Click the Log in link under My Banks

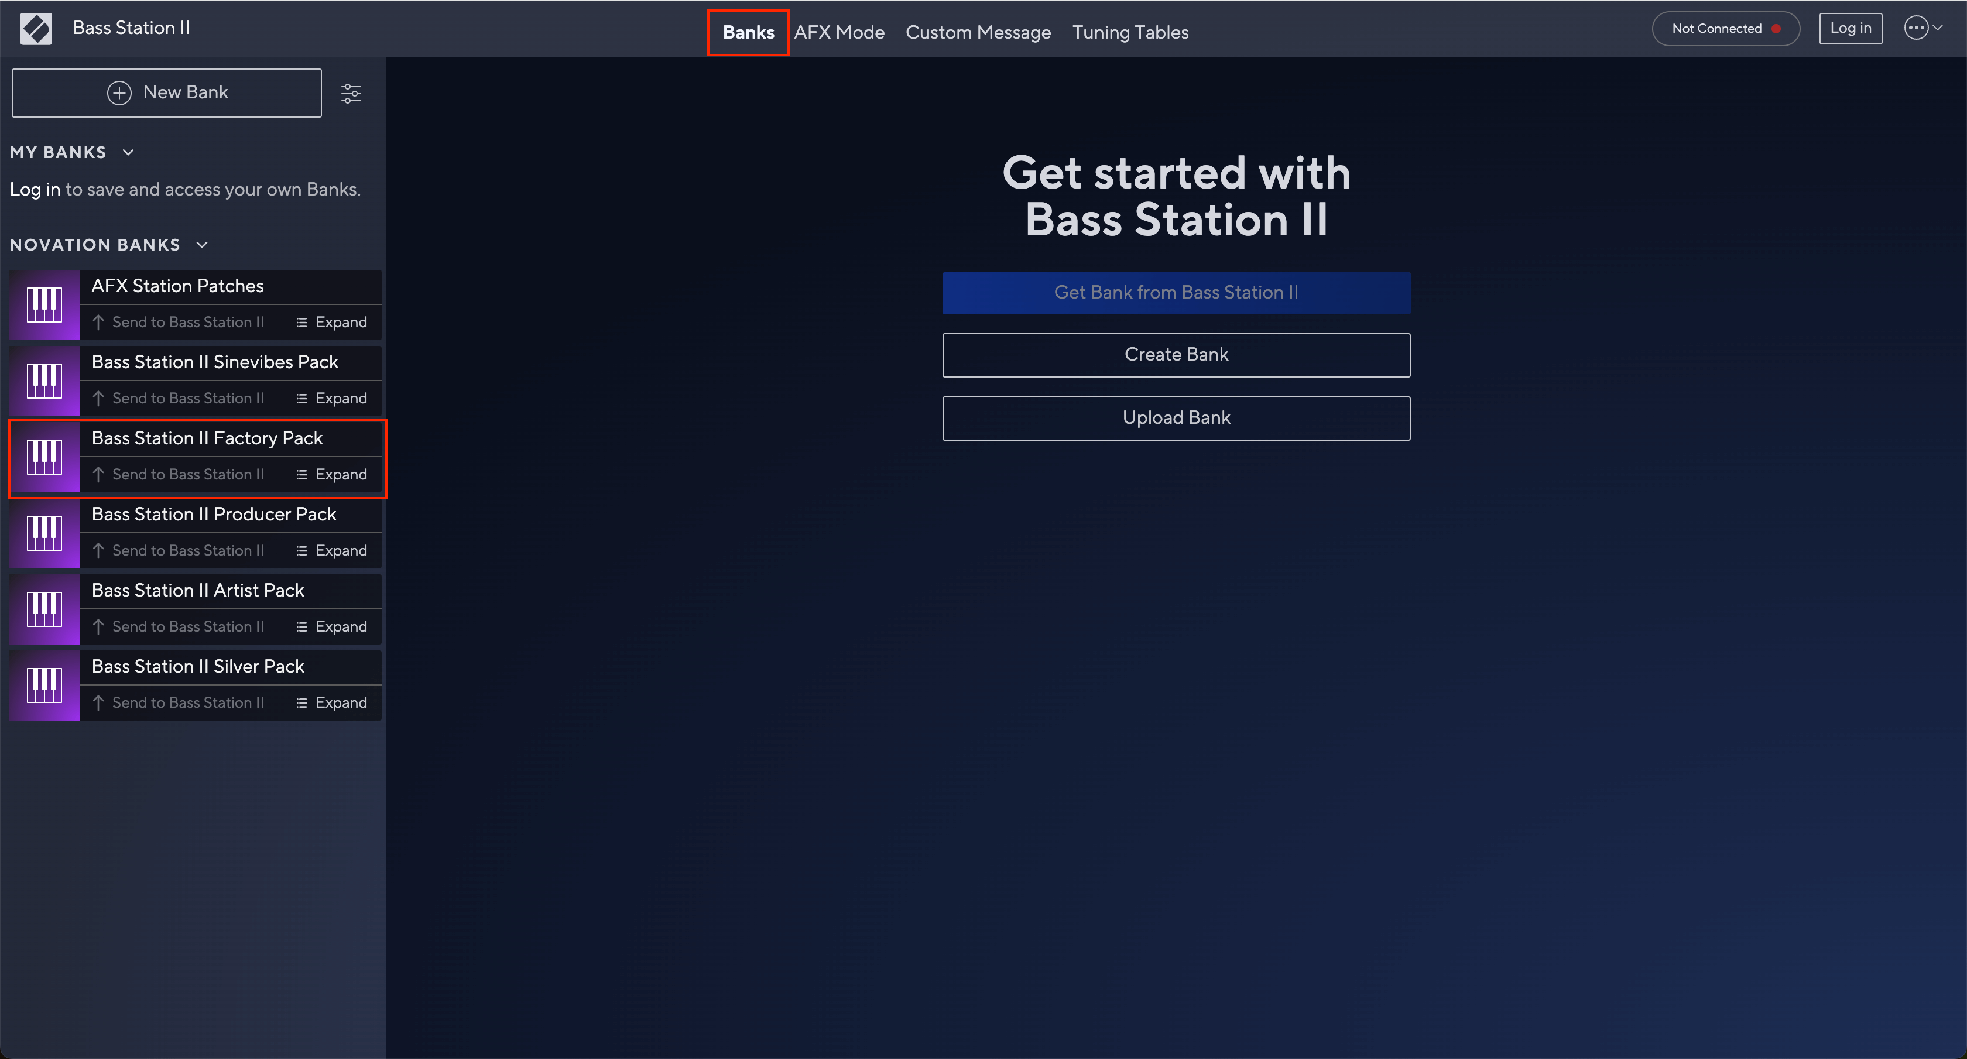(x=35, y=189)
